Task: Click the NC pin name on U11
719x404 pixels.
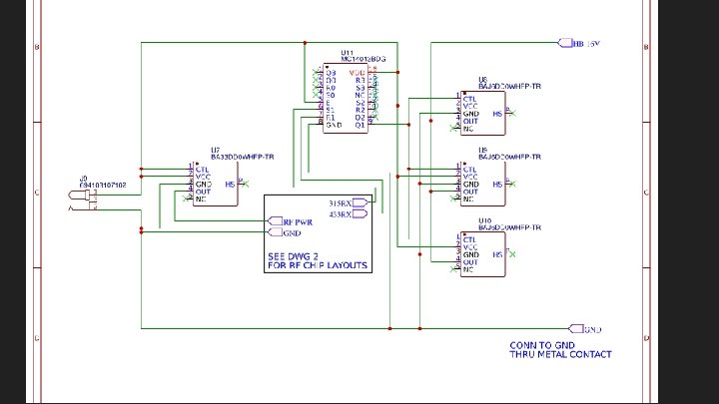Action: pyautogui.click(x=359, y=96)
